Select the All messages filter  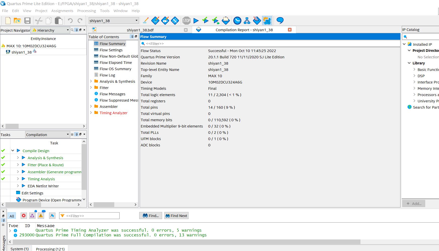pos(12,216)
